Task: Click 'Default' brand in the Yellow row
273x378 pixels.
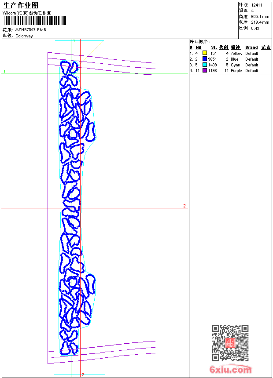Action: pyautogui.click(x=252, y=53)
